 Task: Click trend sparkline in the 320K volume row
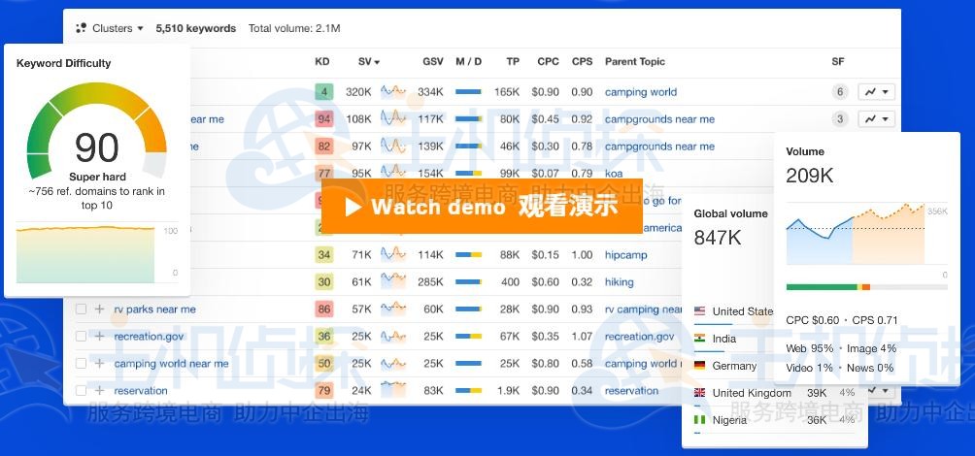tap(393, 92)
